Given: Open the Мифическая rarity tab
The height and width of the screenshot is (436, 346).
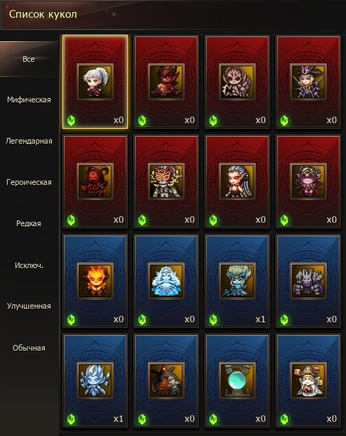Looking at the screenshot, I should coord(29,100).
